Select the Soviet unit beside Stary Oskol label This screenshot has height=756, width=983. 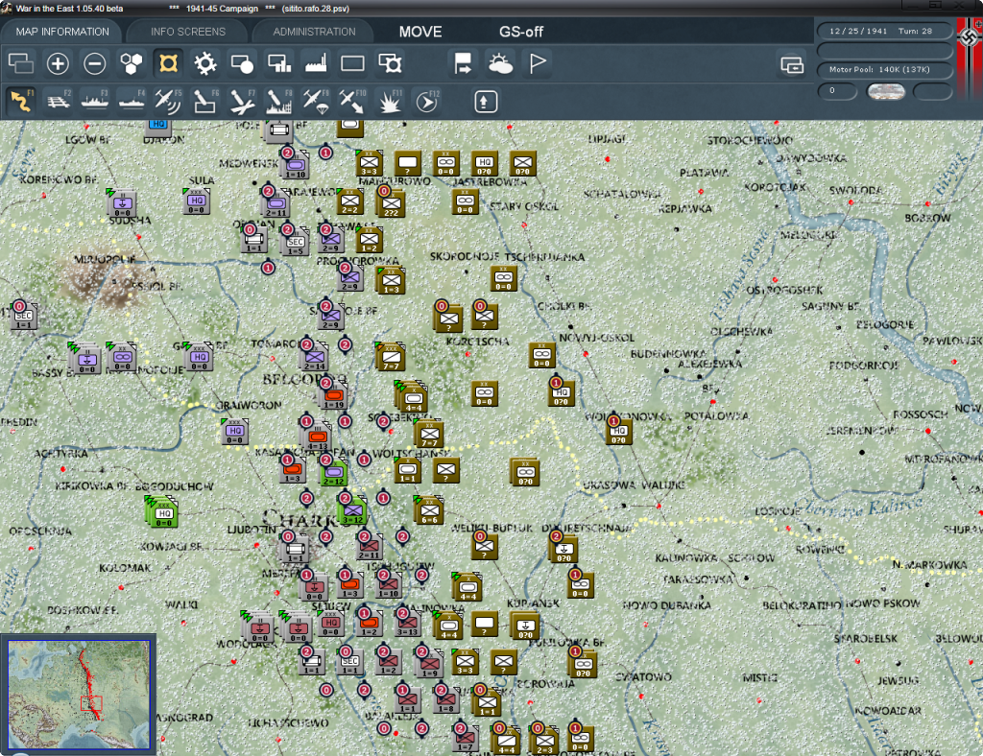[465, 201]
